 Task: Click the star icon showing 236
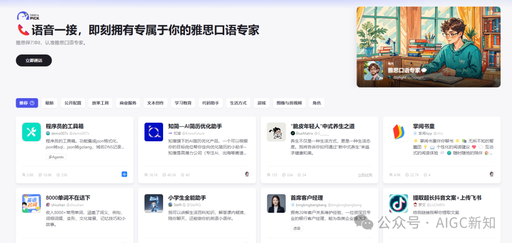pos(58,175)
